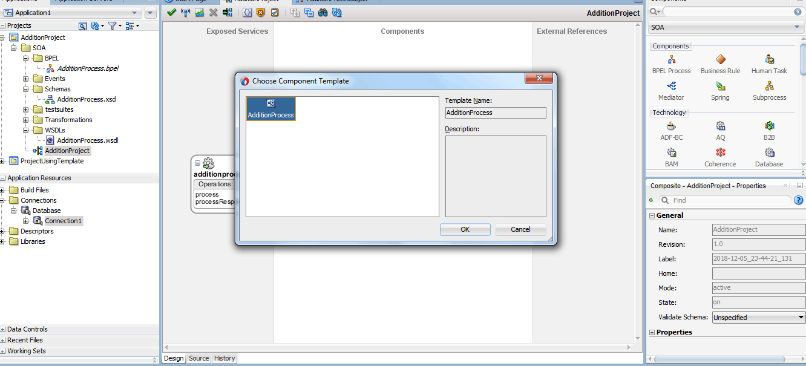
Task: Click the green checkmark validate icon
Action: tap(171, 12)
